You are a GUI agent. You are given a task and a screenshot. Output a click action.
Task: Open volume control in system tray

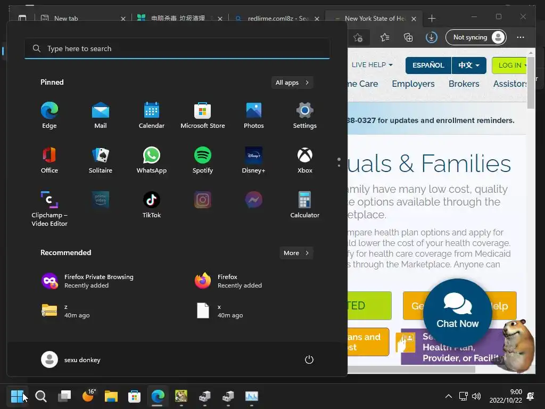click(x=476, y=396)
